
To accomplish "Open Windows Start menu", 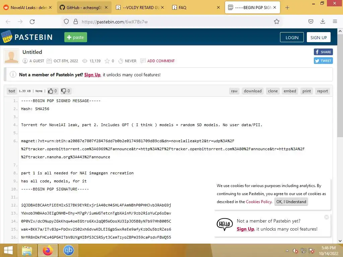I will (x=8, y=250).
